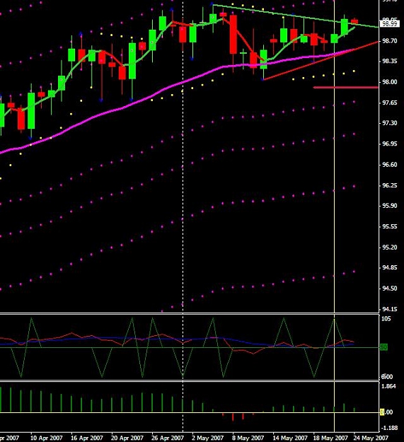
Task: Click the yellow 0.00 level label
Action: [x=386, y=412]
